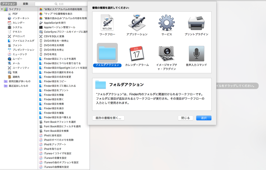266x170 pixels.
Task: Select "Appleバージョン管理ツール" action
Action: 59,27
